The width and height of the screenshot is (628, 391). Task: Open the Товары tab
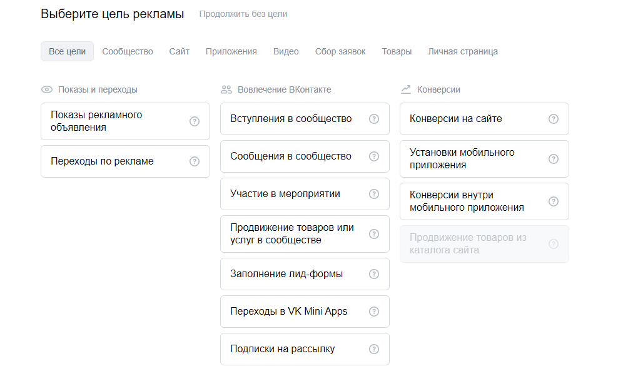point(397,51)
